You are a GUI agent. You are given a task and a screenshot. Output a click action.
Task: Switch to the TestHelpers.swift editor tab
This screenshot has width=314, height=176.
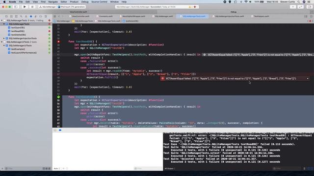[x=260, y=16]
